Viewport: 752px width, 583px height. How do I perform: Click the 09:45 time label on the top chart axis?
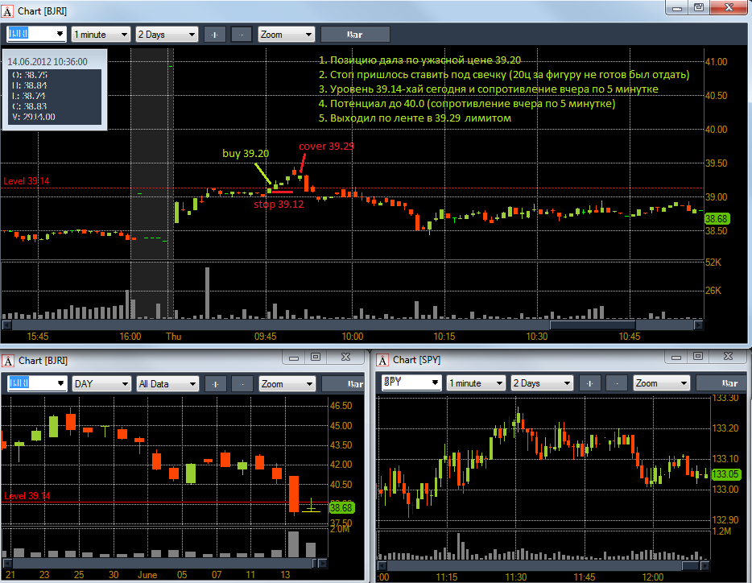tap(265, 337)
